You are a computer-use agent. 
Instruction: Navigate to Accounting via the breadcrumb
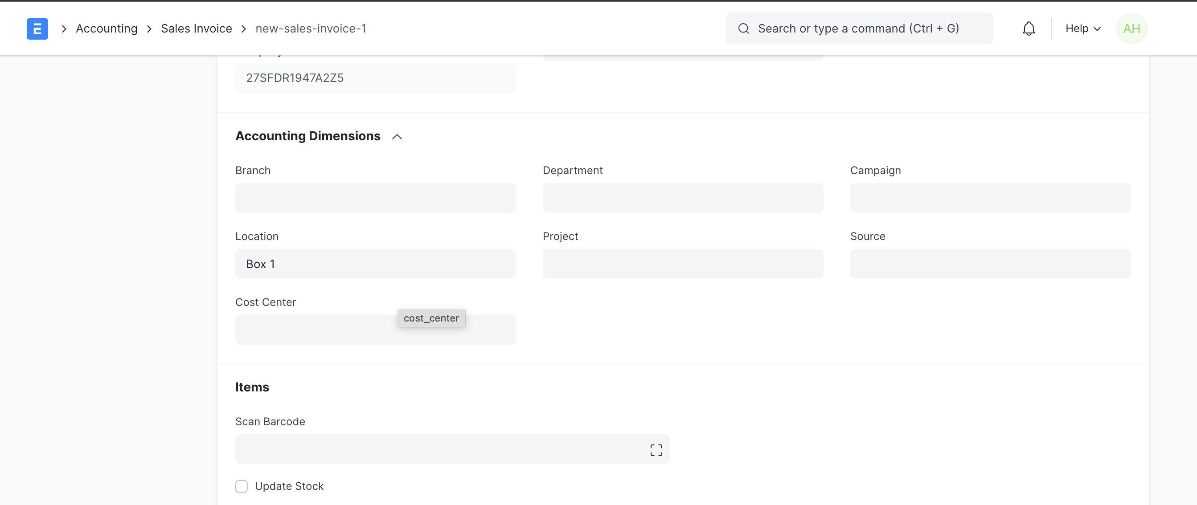[107, 29]
